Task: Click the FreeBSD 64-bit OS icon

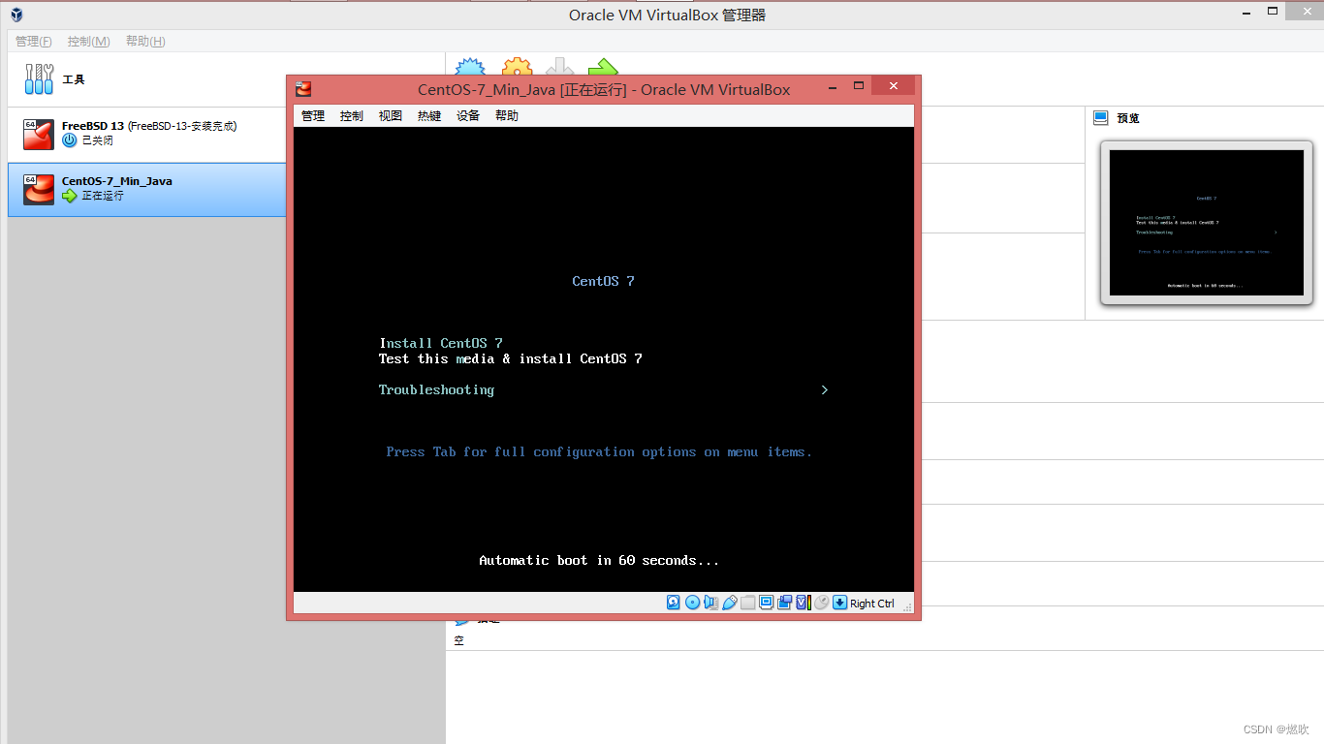Action: (x=39, y=135)
